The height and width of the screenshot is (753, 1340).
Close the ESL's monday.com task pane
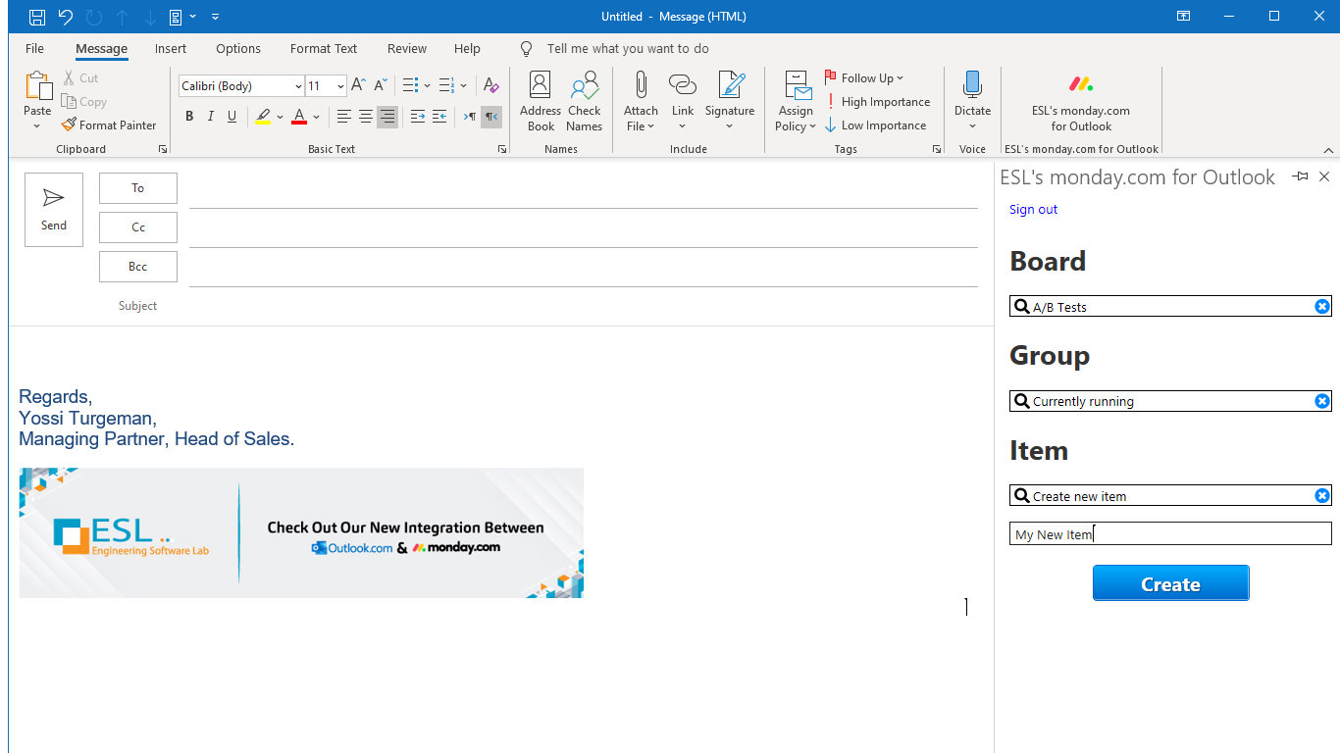coord(1324,176)
